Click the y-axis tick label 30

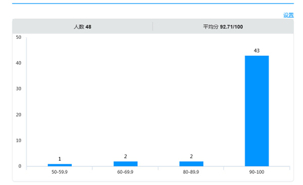(19, 89)
